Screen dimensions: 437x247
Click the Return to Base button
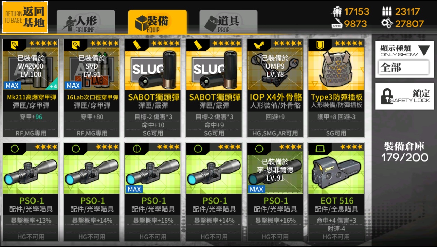tap(25, 17)
